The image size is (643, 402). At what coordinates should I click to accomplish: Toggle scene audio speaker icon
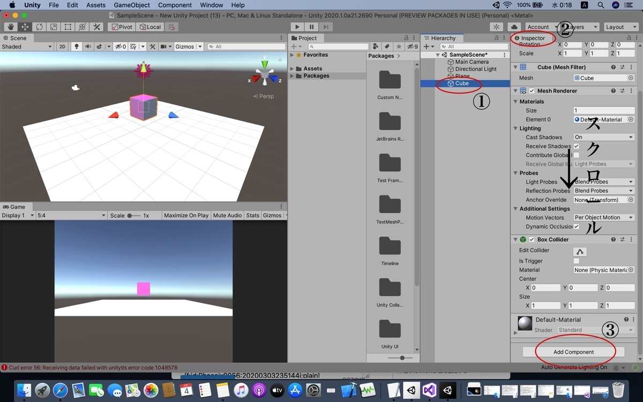[88, 47]
